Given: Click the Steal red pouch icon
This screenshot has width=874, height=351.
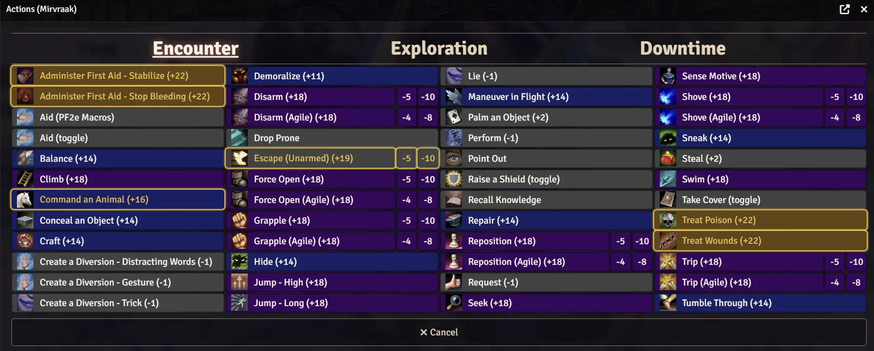Looking at the screenshot, I should (x=668, y=159).
